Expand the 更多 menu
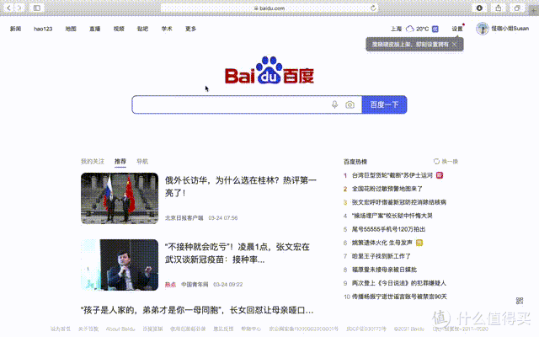The height and width of the screenshot is (337, 539). tap(191, 29)
